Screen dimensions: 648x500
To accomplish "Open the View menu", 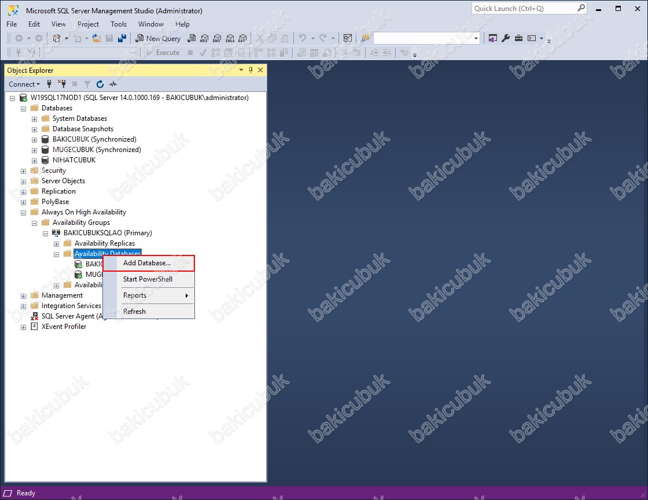I will [x=58, y=24].
